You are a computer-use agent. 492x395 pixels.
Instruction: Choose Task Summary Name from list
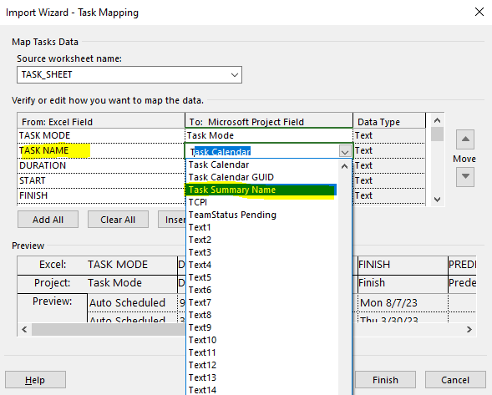pos(261,190)
